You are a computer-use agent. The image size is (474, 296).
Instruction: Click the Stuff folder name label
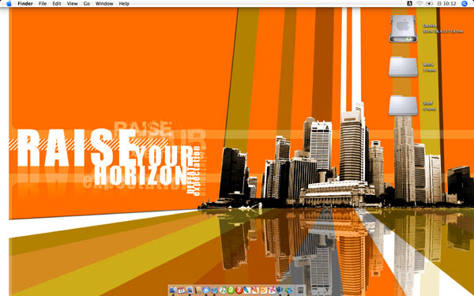[x=427, y=103]
